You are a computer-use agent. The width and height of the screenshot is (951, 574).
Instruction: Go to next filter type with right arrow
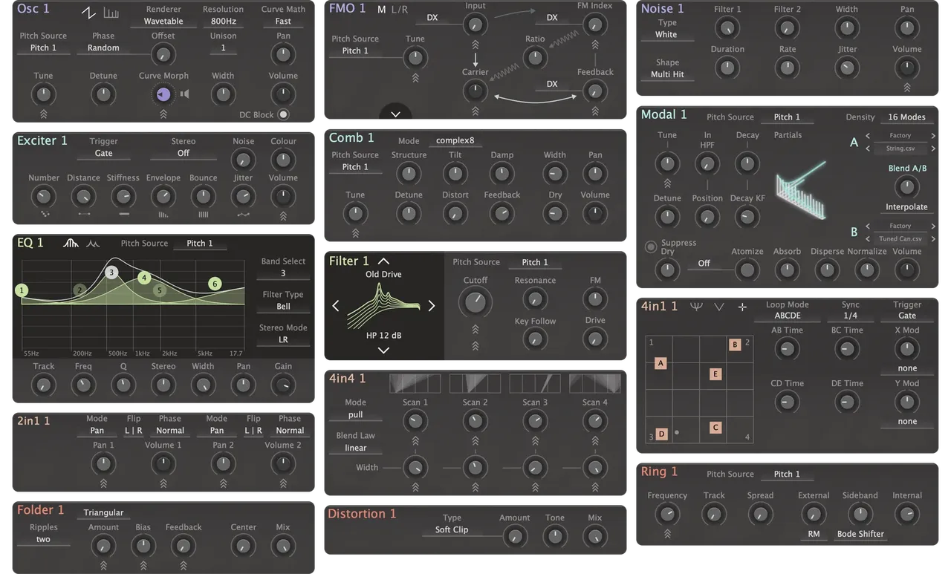431,305
